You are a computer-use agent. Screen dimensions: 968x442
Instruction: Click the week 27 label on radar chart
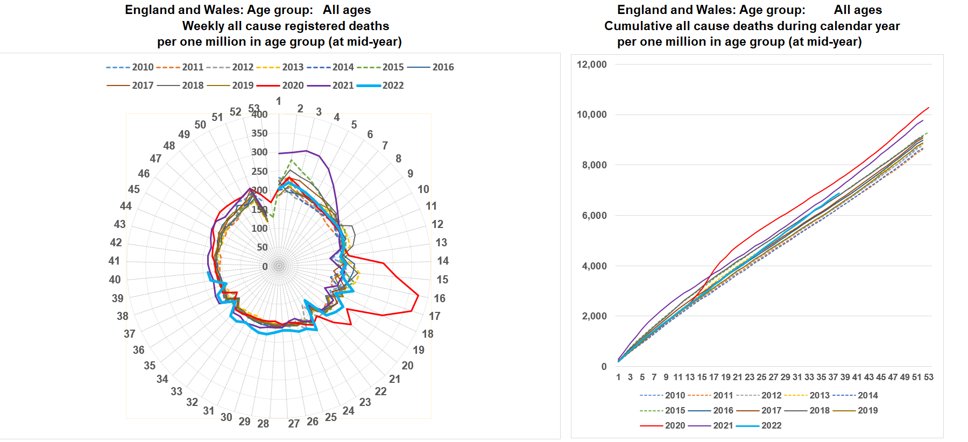pos(294,424)
